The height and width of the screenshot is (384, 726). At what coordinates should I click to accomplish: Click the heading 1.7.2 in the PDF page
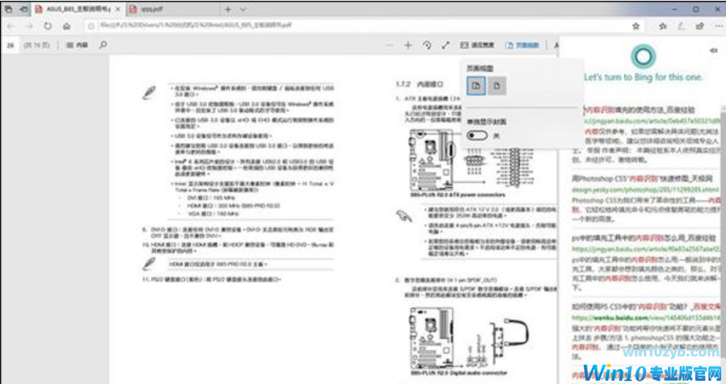pos(420,84)
